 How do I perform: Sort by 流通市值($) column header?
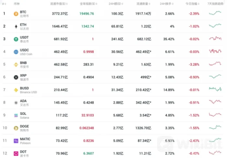pyautogui.click(x=58, y=3)
